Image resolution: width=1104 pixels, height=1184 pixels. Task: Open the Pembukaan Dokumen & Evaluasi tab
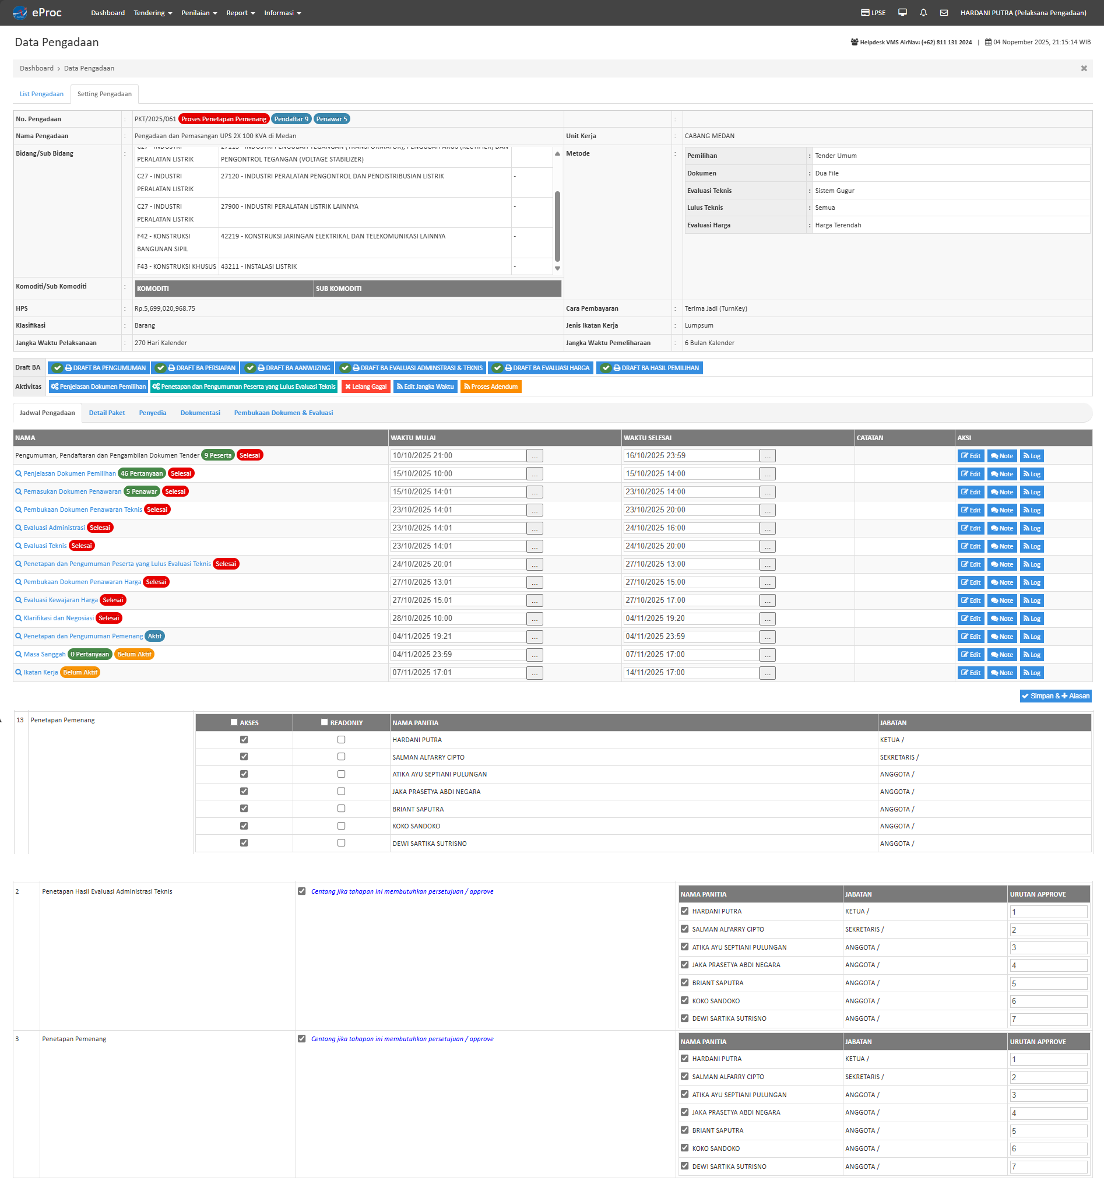[x=283, y=413]
